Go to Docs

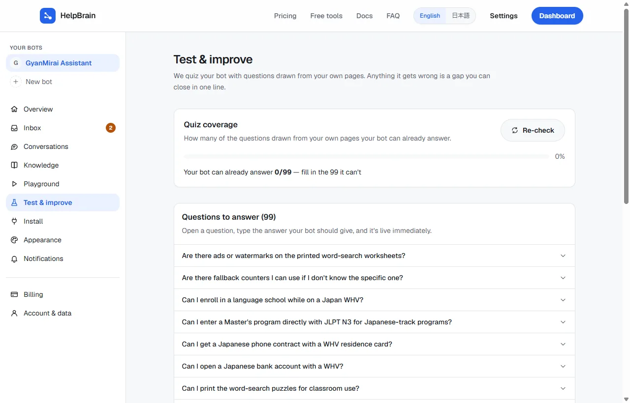pos(364,16)
